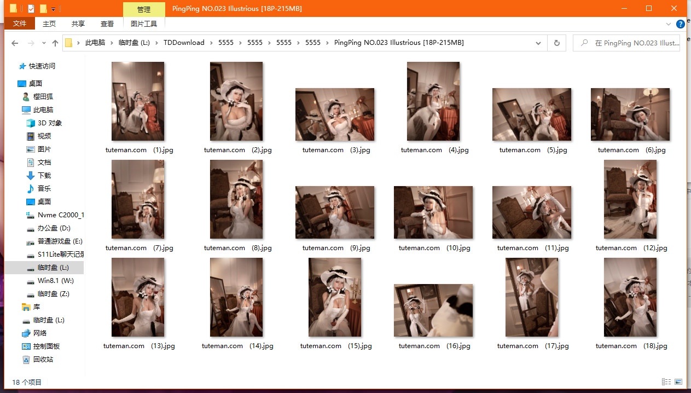Select the 音乐 folder in the sidebar
This screenshot has width=691, height=393.
pyautogui.click(x=44, y=189)
